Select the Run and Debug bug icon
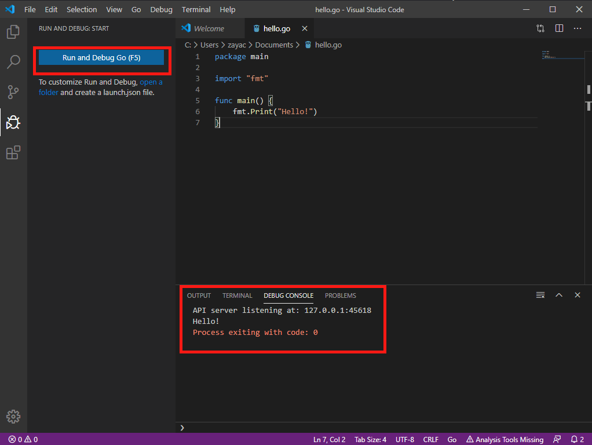Image resolution: width=592 pixels, height=445 pixels. click(x=13, y=122)
